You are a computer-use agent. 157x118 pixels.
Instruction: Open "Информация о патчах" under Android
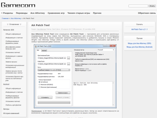14,92
